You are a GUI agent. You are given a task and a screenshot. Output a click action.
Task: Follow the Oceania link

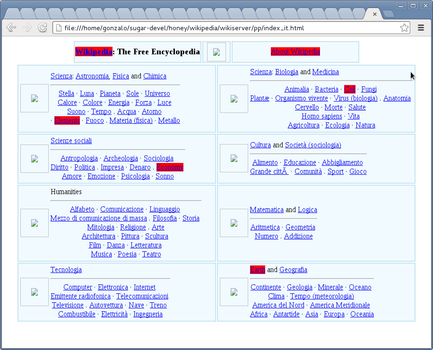tap(362, 314)
